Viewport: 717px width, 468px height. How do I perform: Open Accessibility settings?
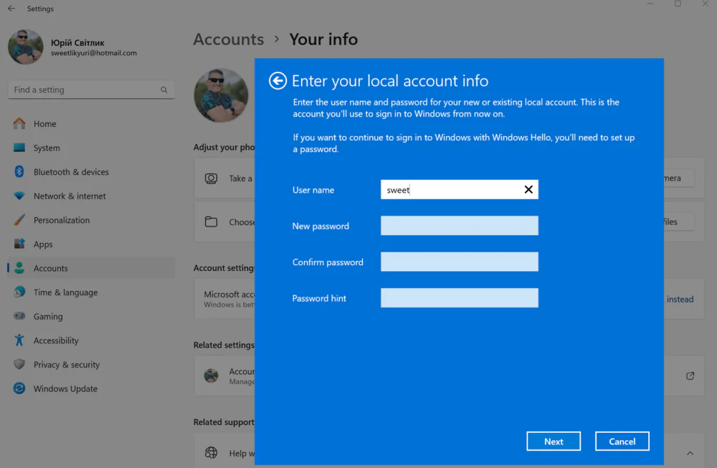[x=91, y=340]
